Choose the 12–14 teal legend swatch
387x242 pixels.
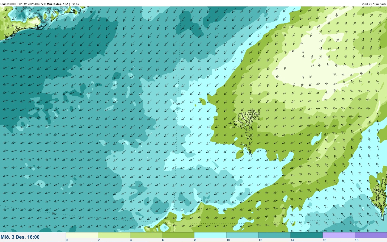tap(274, 235)
